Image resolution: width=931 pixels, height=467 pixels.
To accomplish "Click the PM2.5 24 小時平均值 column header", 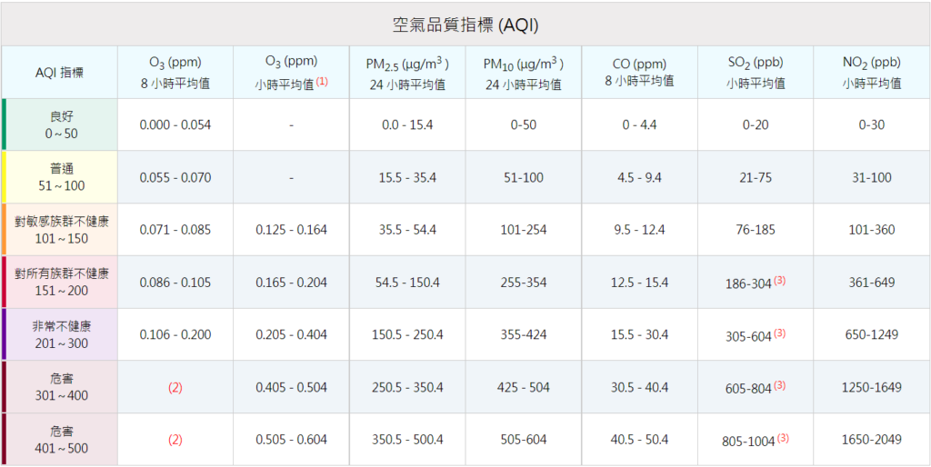I will pos(406,73).
